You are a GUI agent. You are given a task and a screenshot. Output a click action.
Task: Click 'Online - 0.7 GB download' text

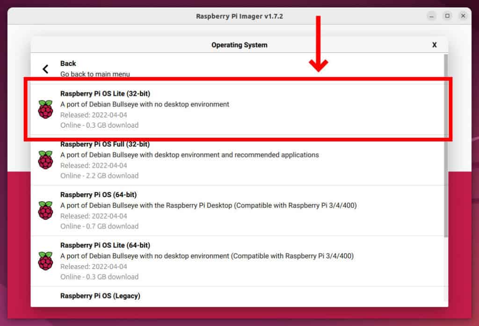click(99, 226)
